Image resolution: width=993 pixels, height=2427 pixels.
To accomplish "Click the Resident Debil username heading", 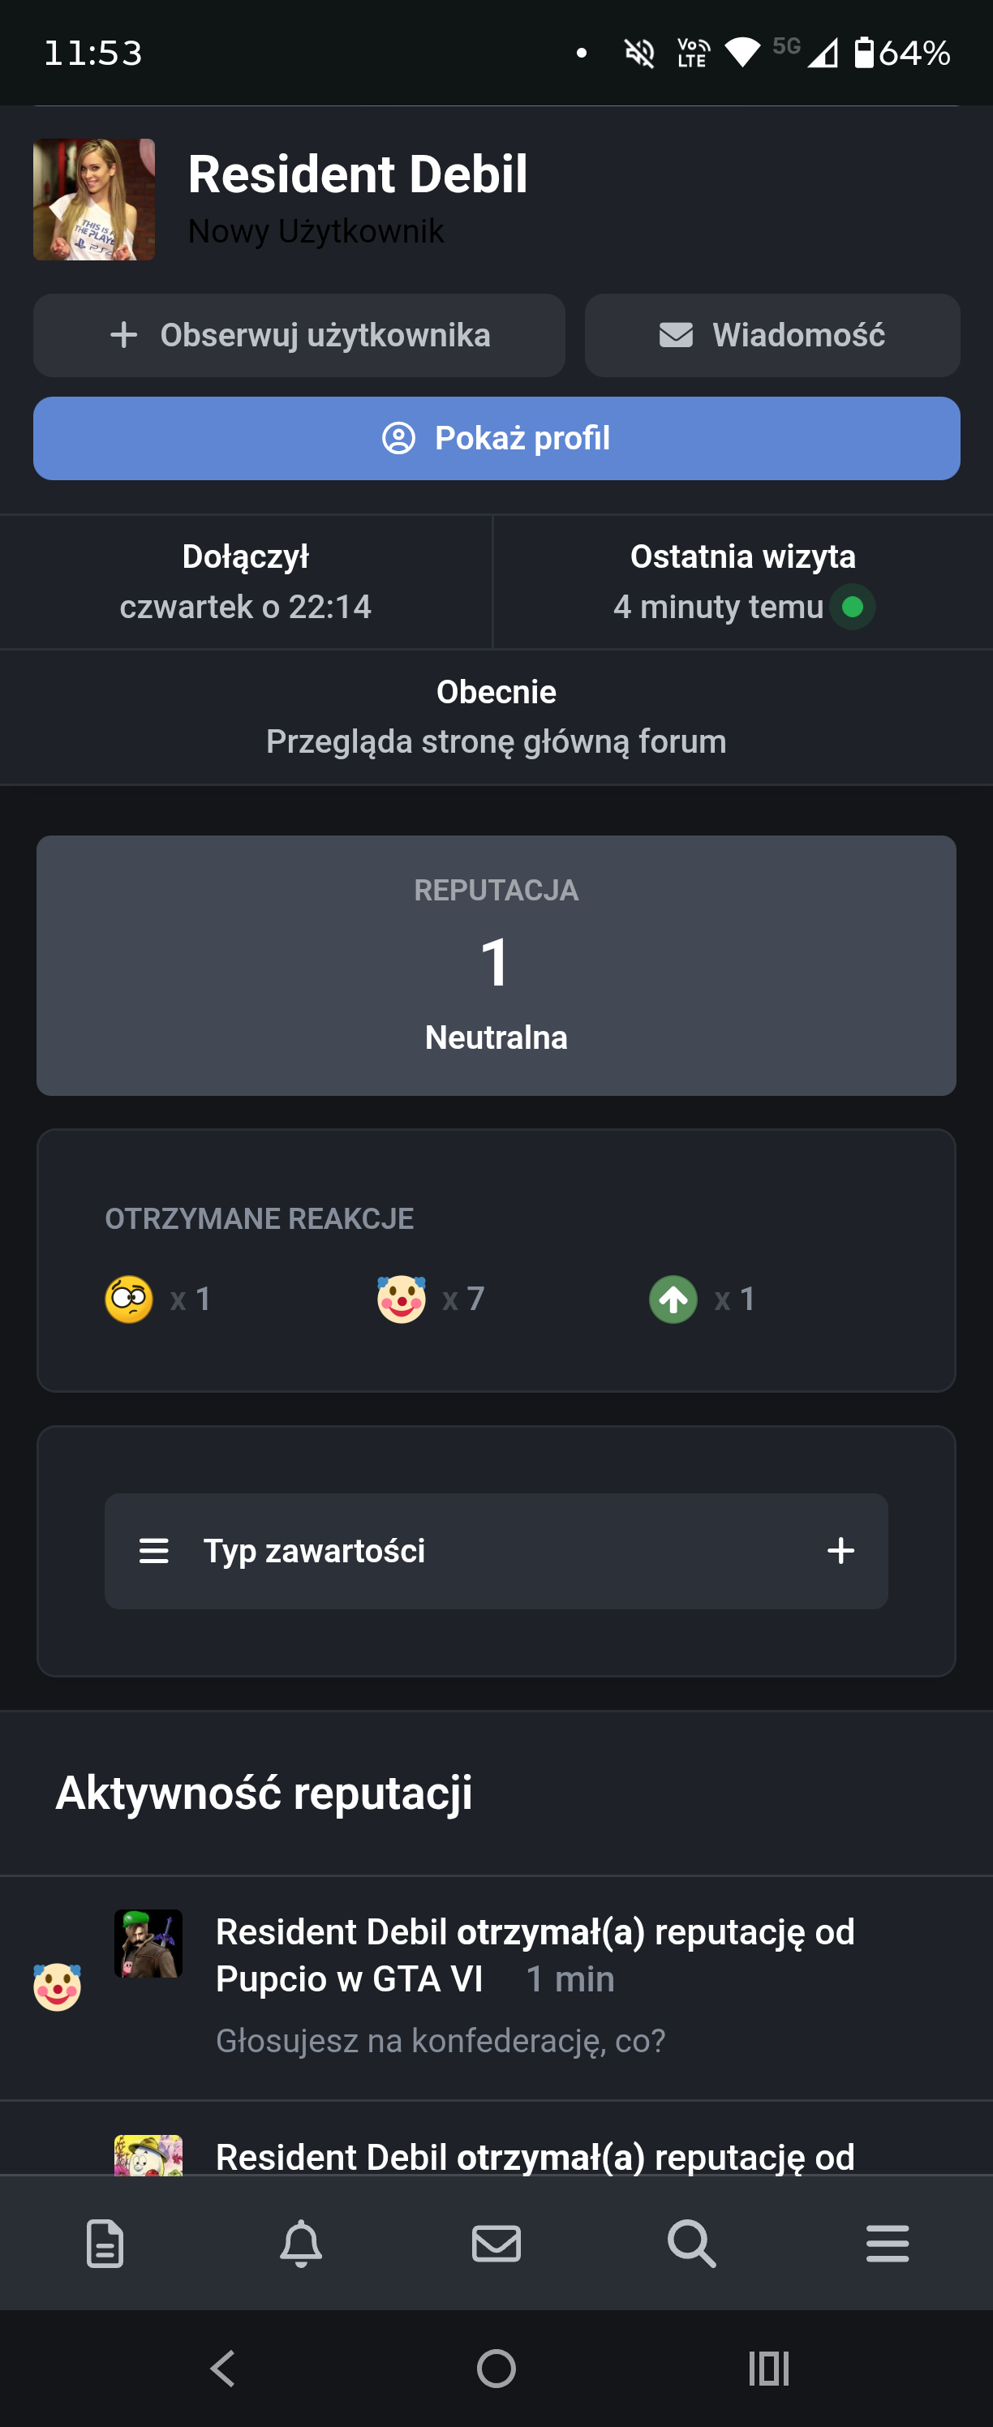I will click(358, 174).
